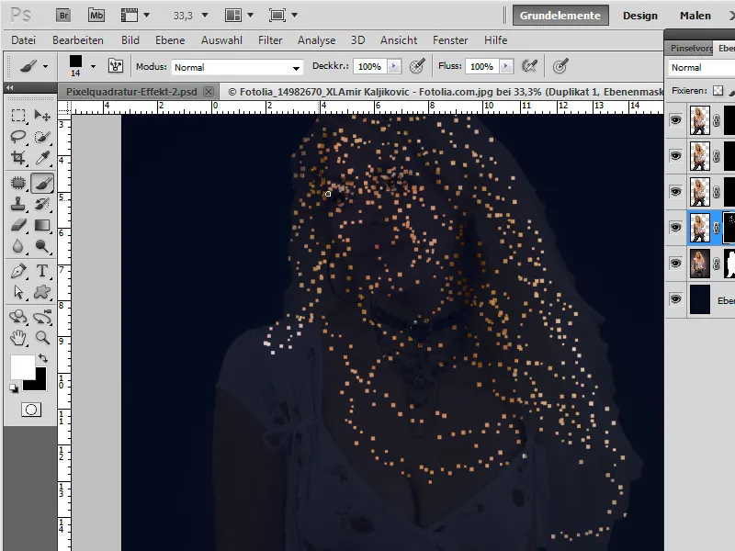The height and width of the screenshot is (551, 735).
Task: Launch Adobe Bridge via Br icon
Action: pos(63,16)
